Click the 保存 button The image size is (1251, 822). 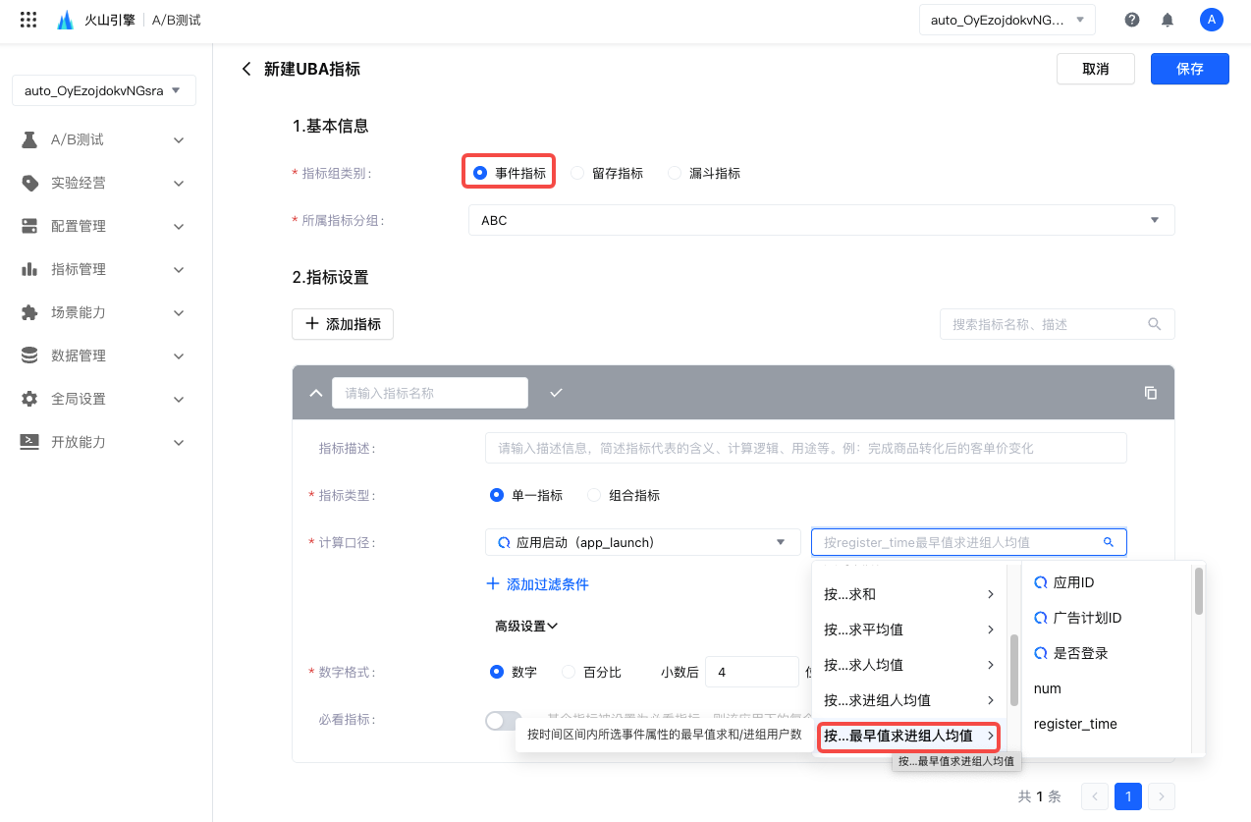1189,69
